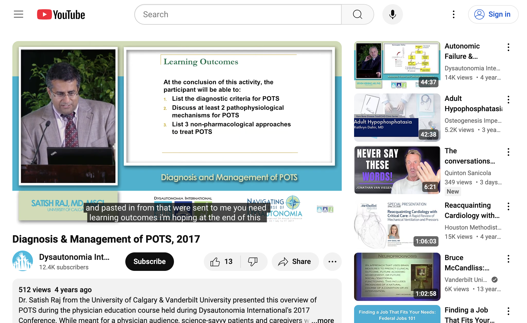This screenshot has width=527, height=323.
Task: Click Dysautonomia Inte... channel under Autonomic Failure
Action: click(x=472, y=68)
